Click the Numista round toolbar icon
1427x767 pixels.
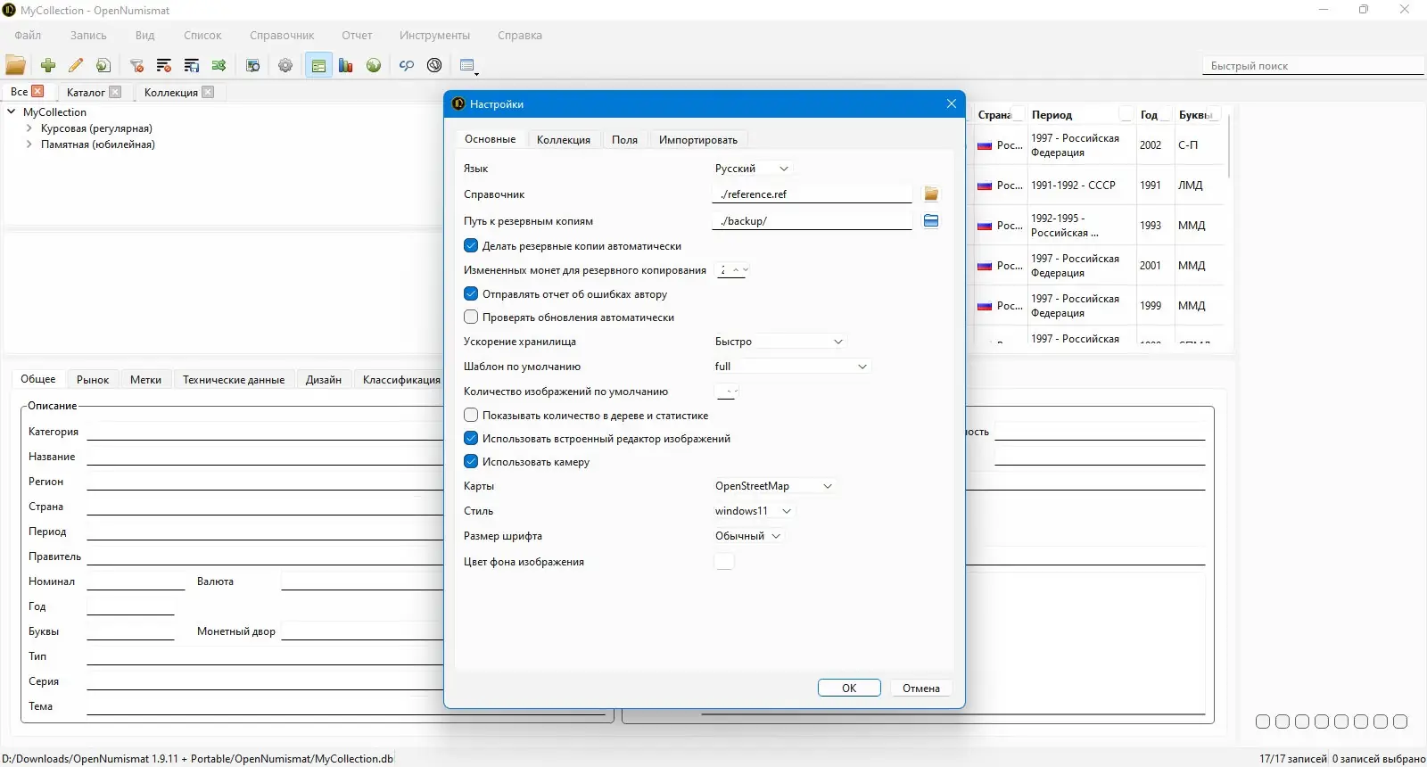(434, 65)
